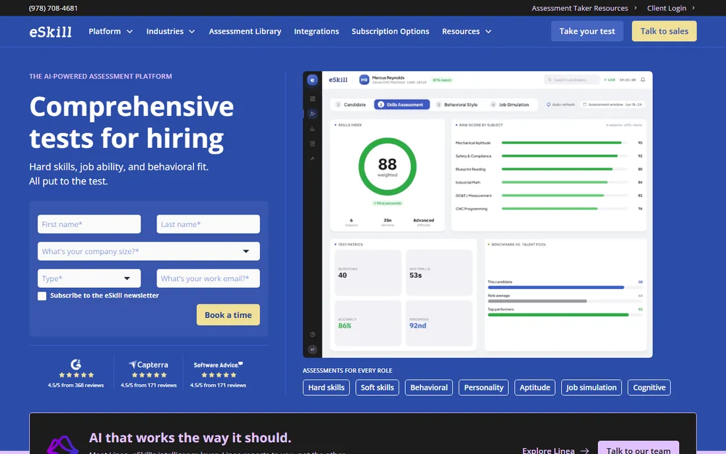Click the bar chart icon in preview sidebar
This screenshot has width=726, height=454.
click(x=313, y=129)
